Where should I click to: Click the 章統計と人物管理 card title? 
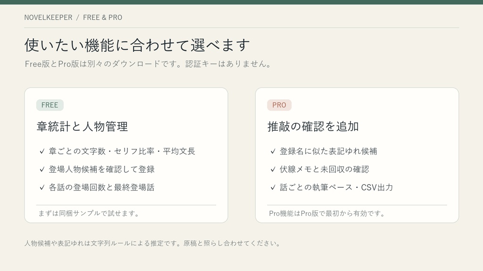click(82, 127)
